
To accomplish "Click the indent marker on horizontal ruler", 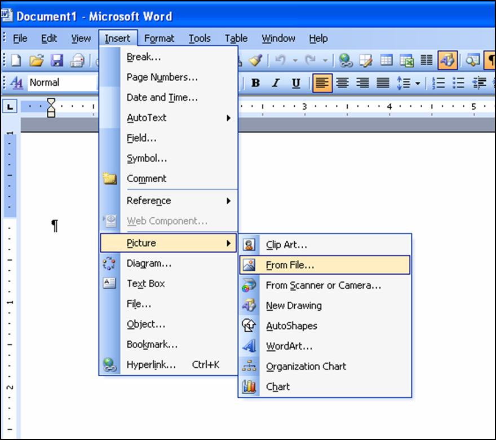I will coord(51,108).
